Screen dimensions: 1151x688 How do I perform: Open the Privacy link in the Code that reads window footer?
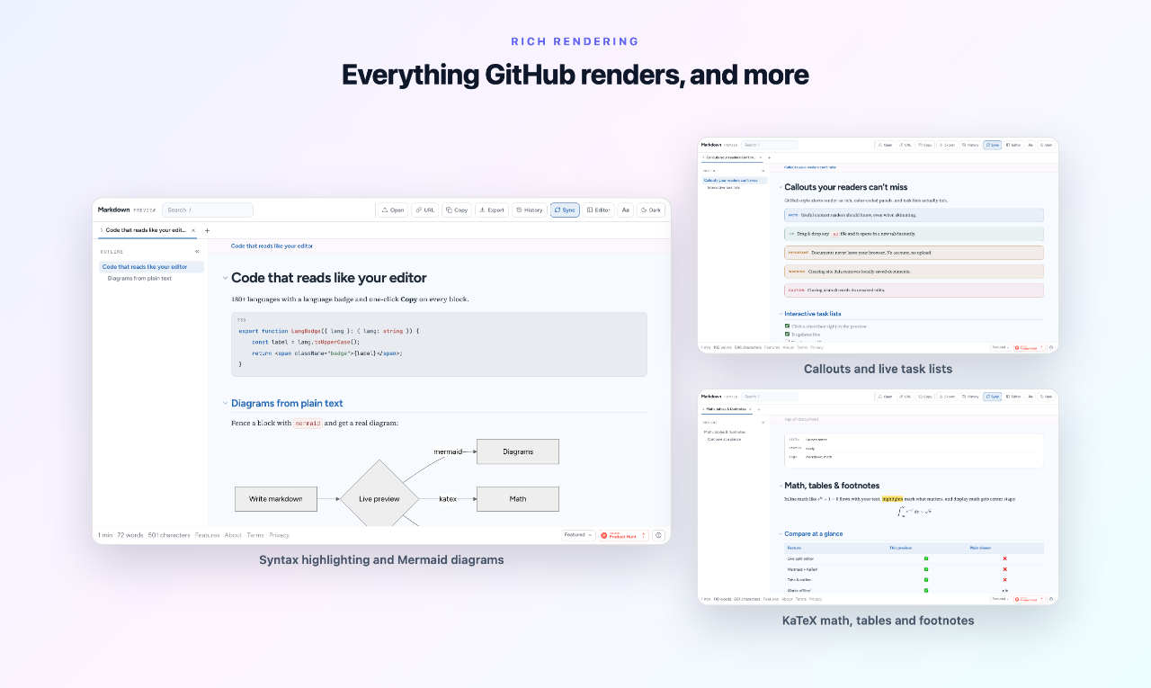click(x=280, y=535)
